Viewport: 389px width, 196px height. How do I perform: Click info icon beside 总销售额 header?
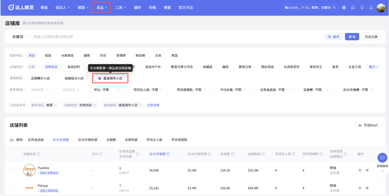263,154
